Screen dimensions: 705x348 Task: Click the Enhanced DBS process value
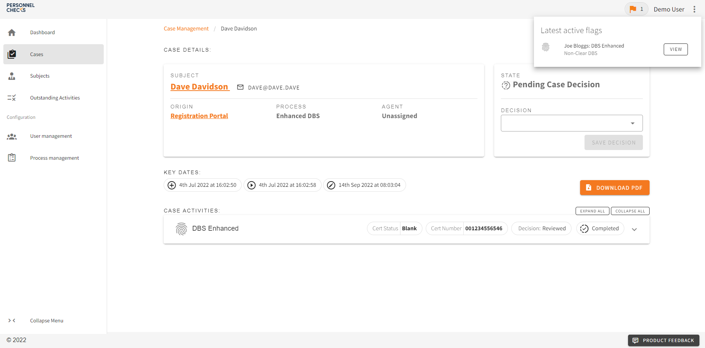[x=298, y=116]
